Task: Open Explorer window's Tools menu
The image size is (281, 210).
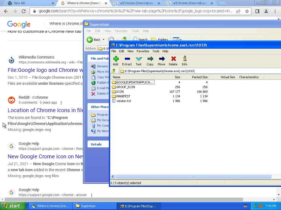Action: point(135,31)
